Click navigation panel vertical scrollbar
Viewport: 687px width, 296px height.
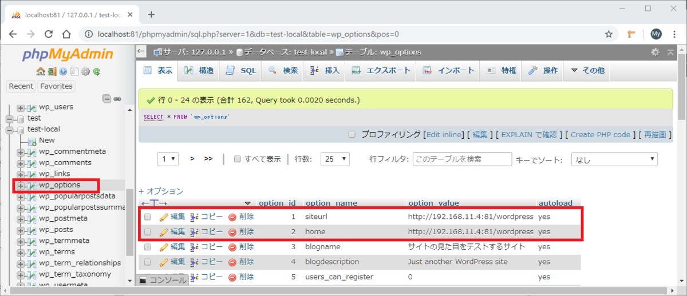click(x=129, y=223)
